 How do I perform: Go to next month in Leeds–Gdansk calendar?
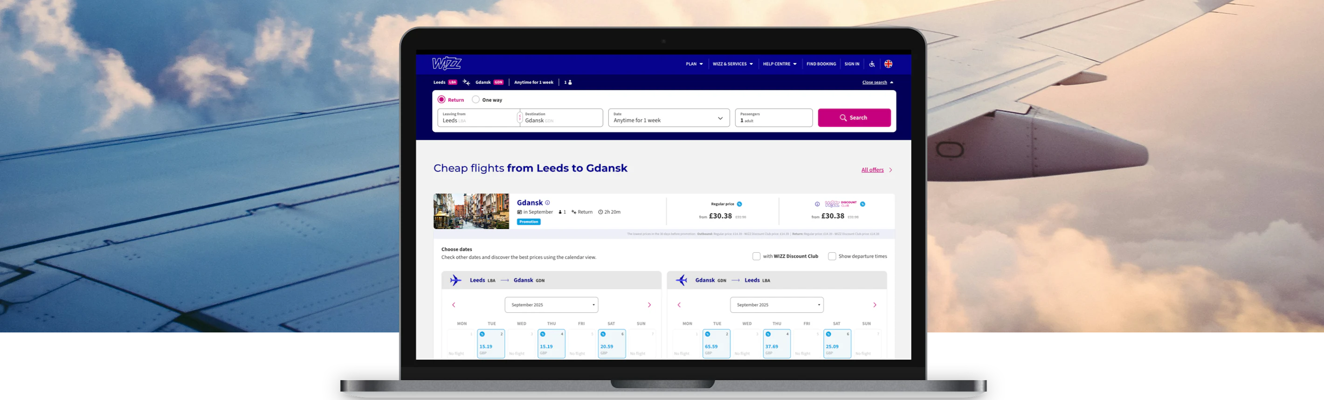(x=649, y=305)
